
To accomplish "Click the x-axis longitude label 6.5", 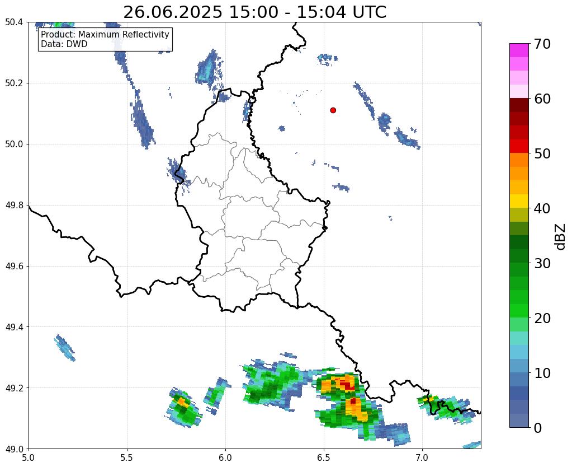I will point(324,458).
